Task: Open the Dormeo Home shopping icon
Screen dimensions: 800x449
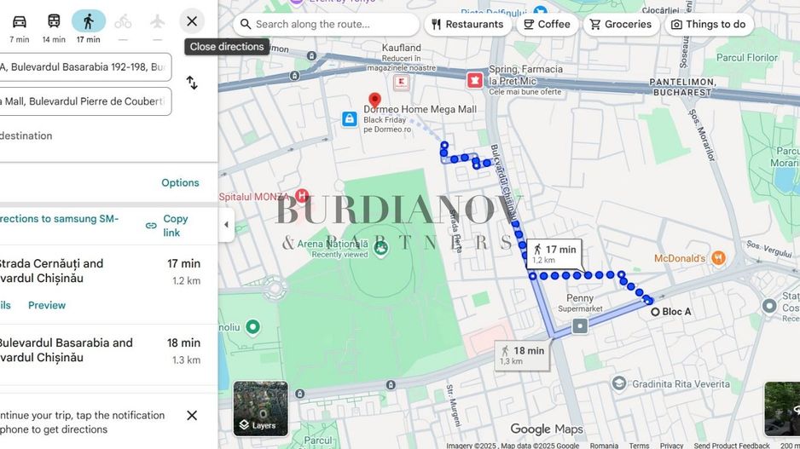Action: (x=350, y=119)
